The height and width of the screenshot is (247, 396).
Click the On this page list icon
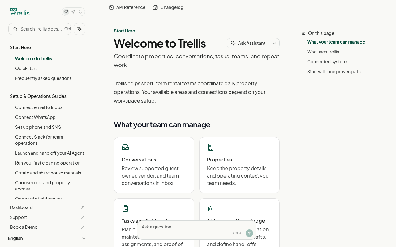[x=304, y=33]
